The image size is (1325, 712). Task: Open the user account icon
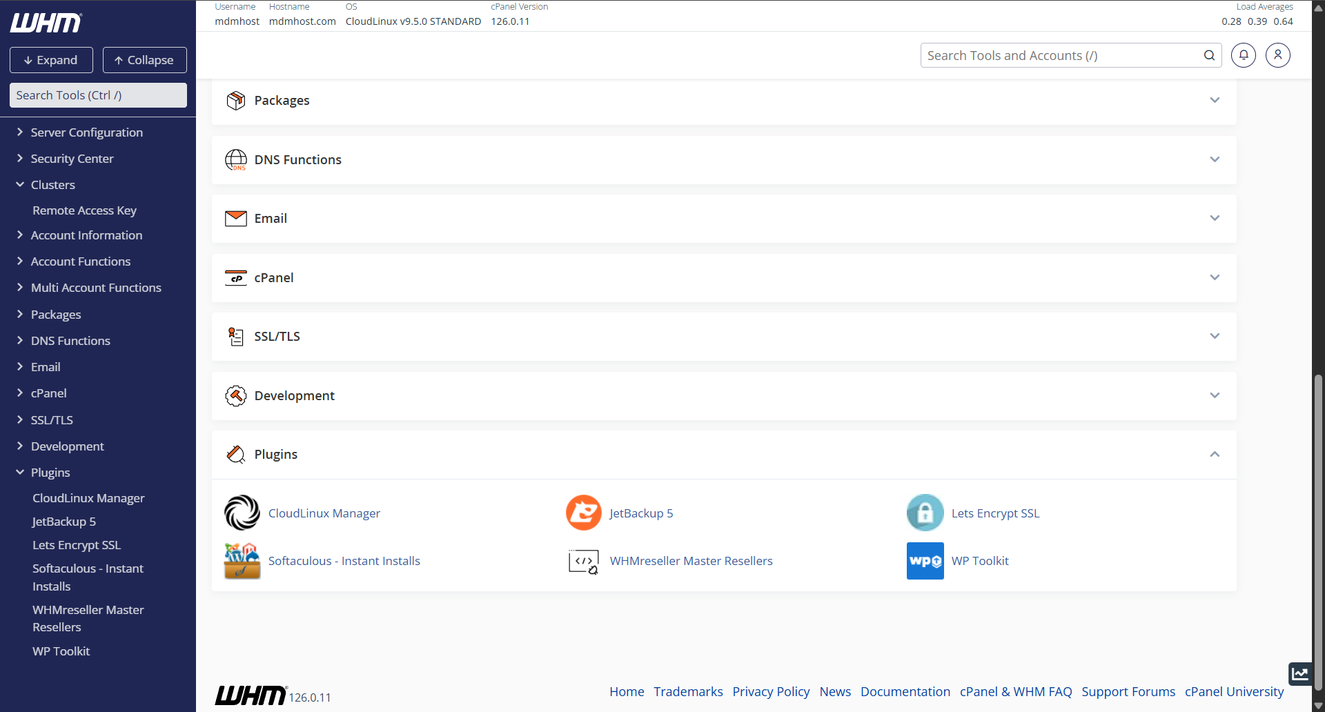click(1278, 55)
